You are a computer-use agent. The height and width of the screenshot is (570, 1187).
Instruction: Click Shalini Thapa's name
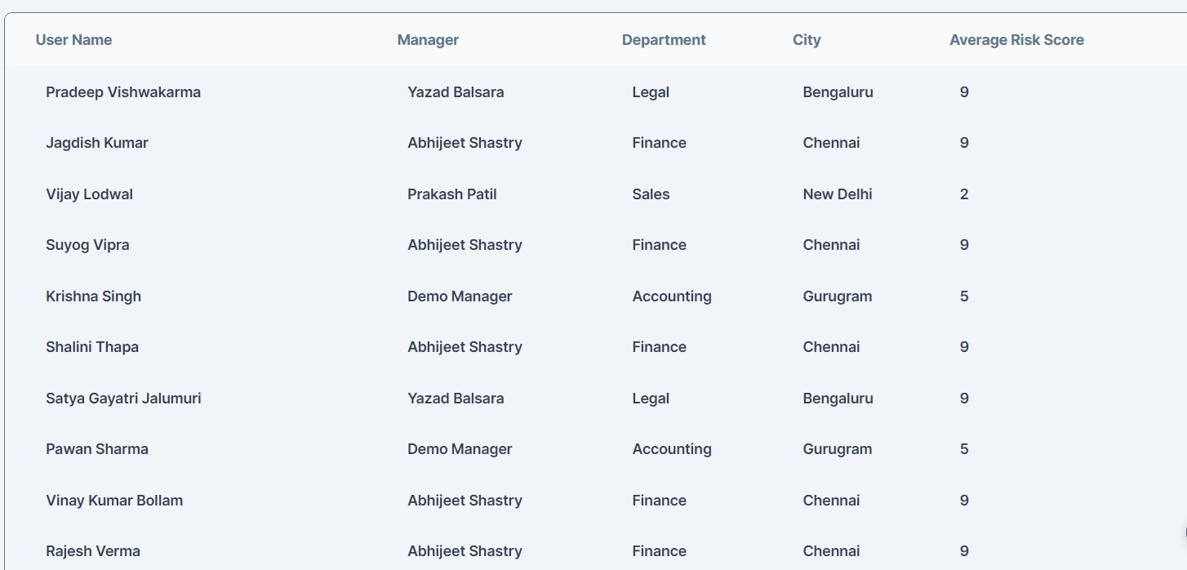click(92, 347)
